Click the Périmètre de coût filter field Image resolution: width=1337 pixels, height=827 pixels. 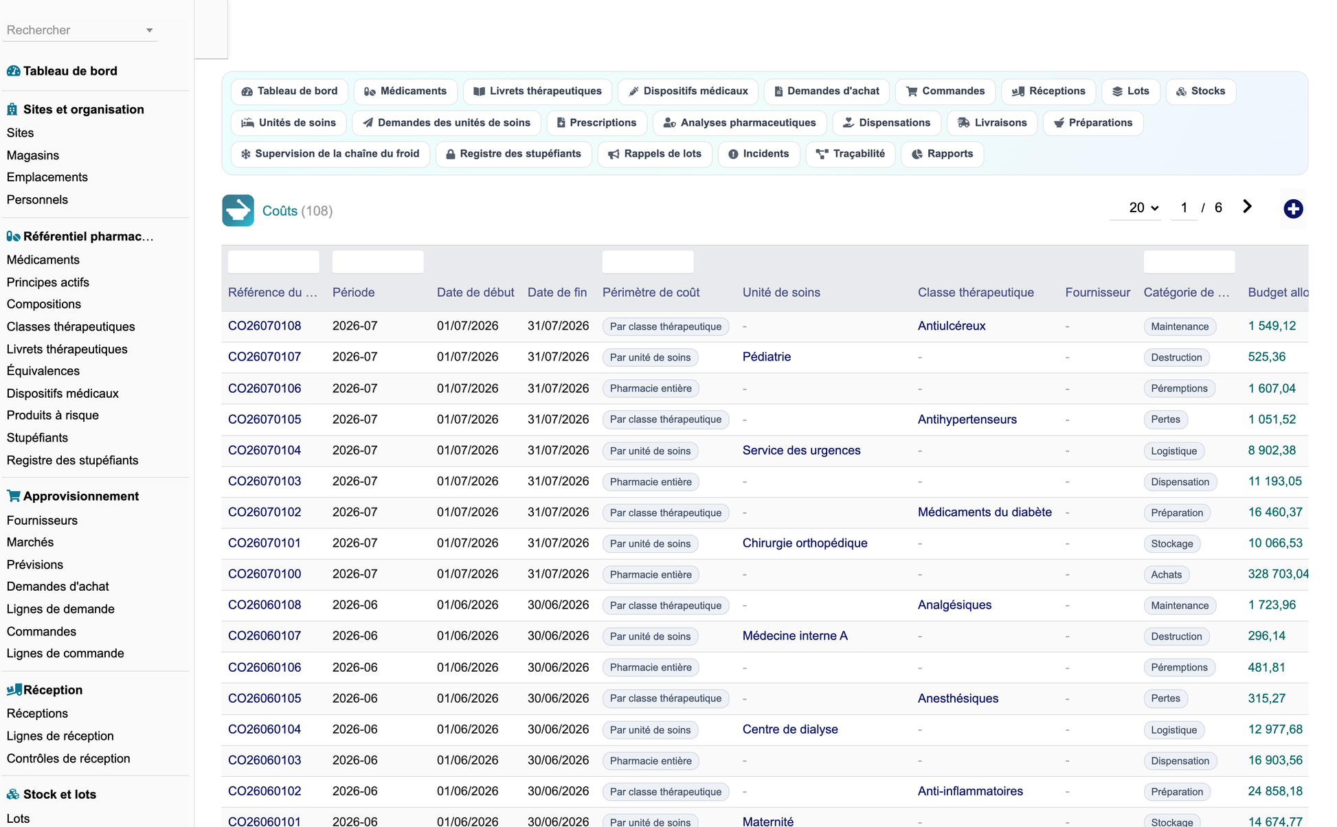click(648, 262)
